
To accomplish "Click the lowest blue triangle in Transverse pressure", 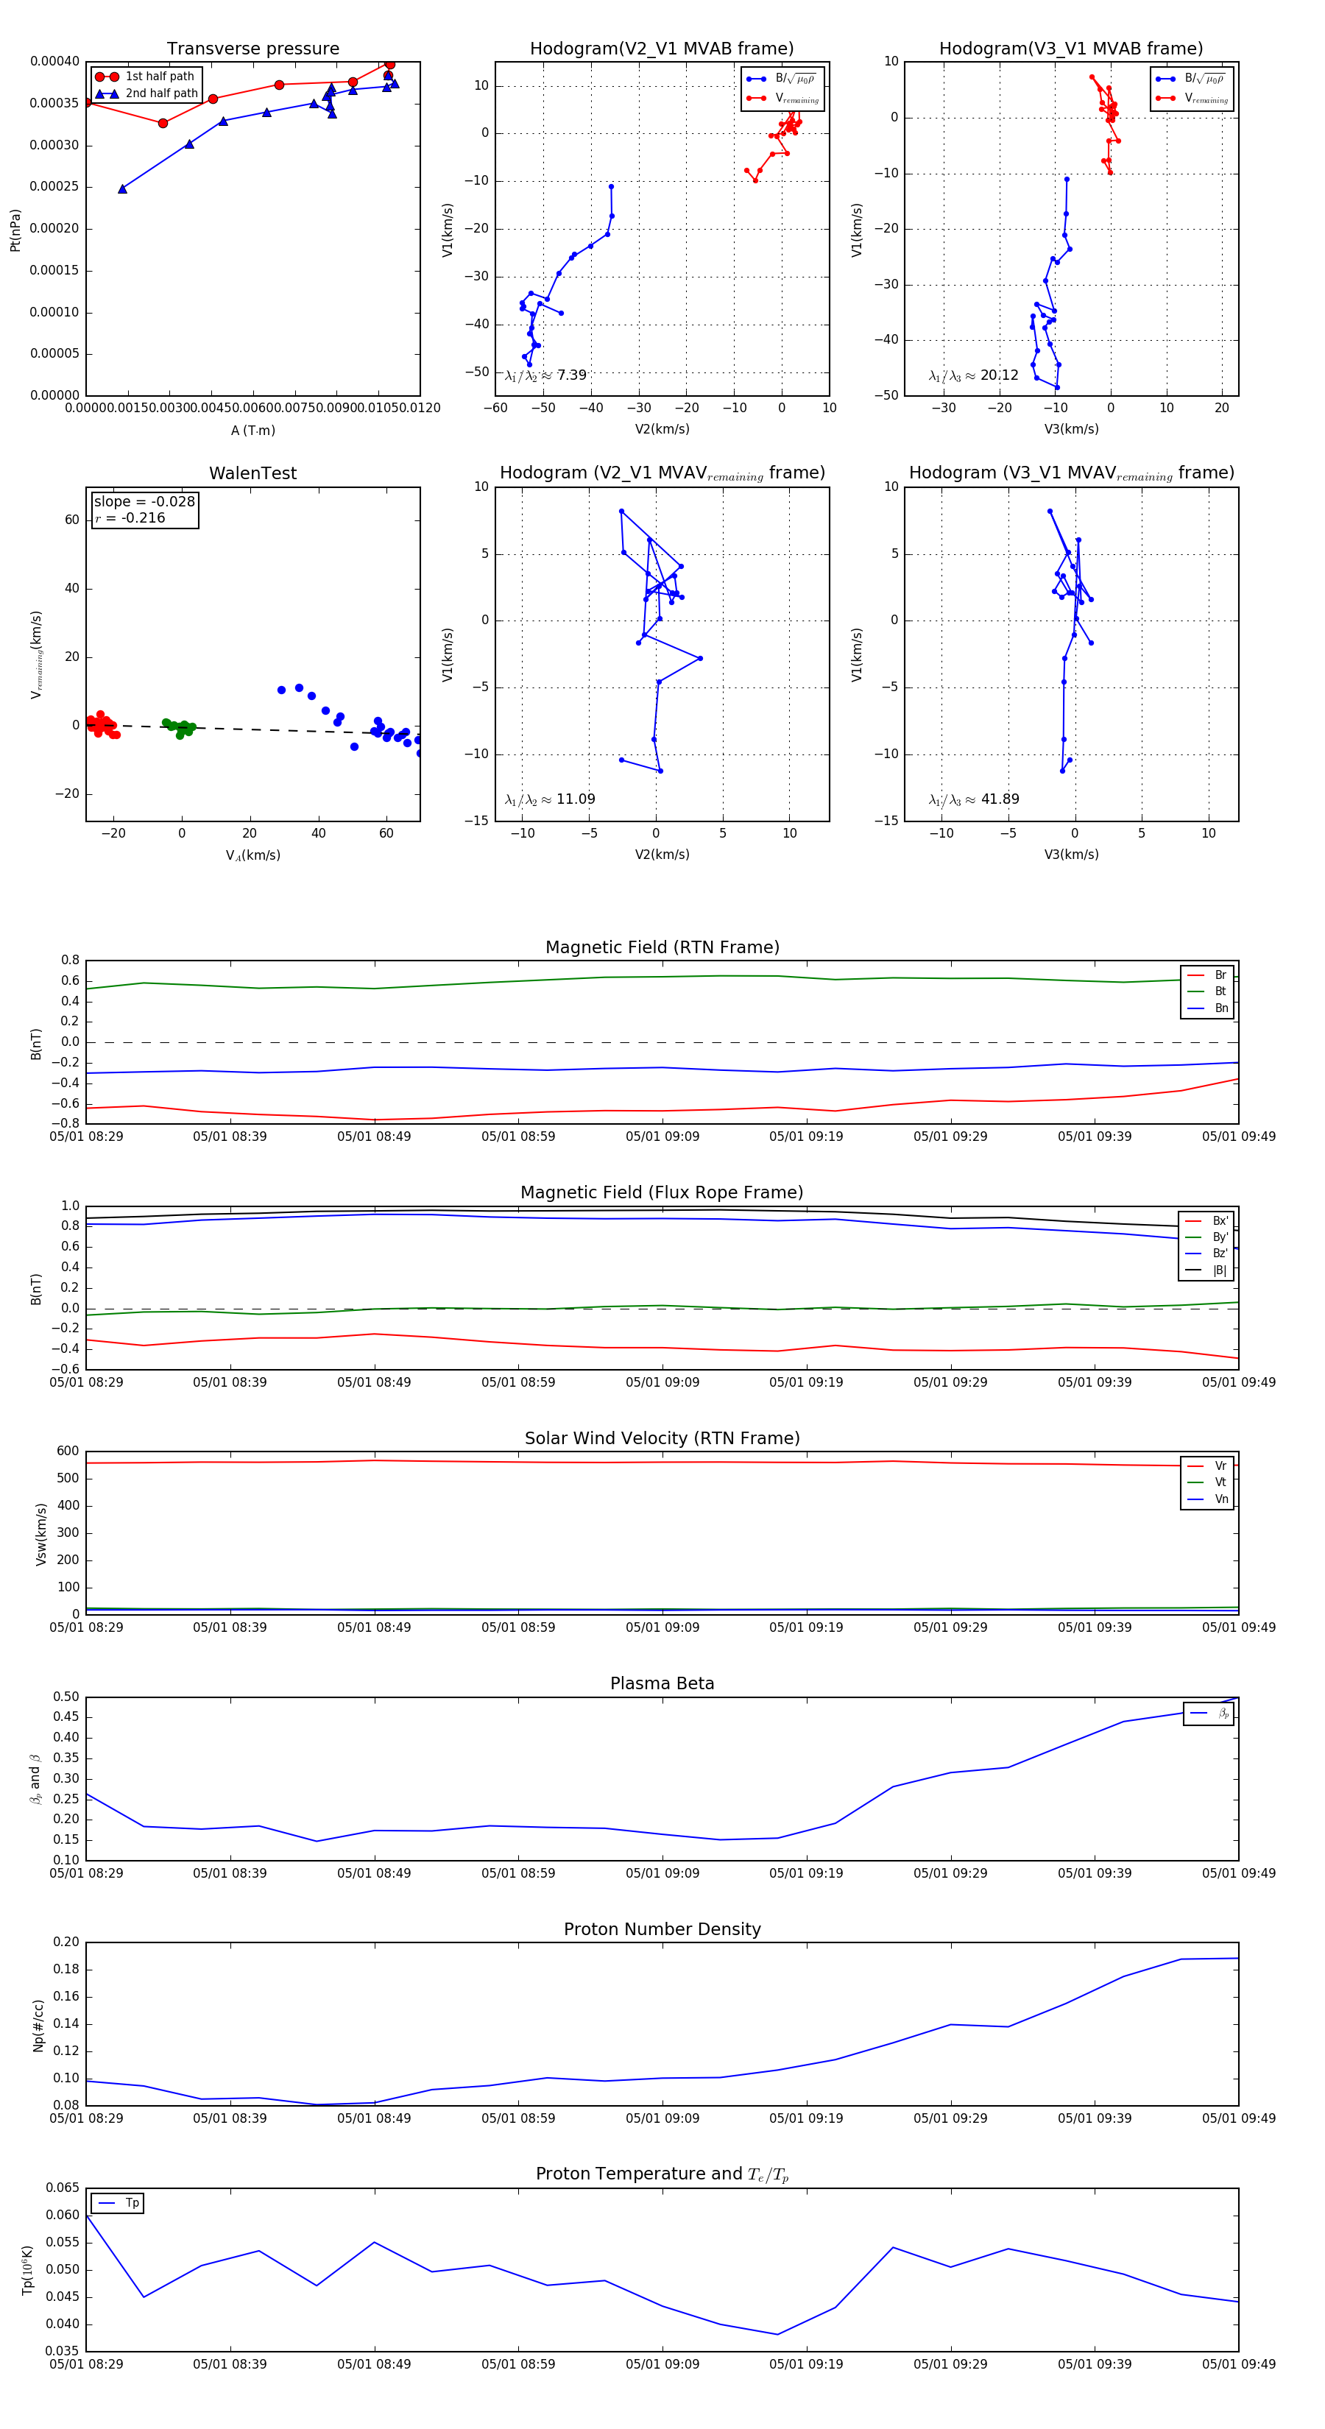I will pyautogui.click(x=123, y=188).
